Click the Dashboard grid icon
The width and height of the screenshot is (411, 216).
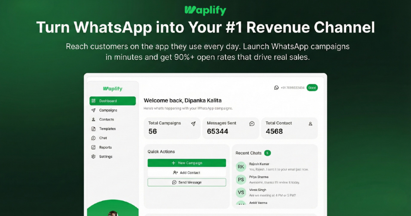[93, 101]
